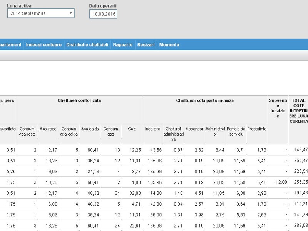
Task: Click the Consum gaz column header
Action: pos(111,131)
